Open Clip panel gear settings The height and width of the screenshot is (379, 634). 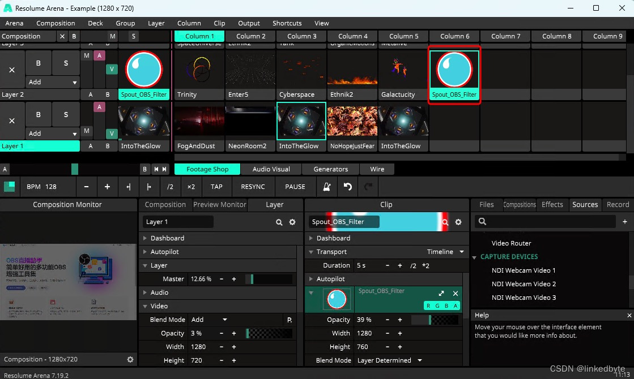pos(458,222)
